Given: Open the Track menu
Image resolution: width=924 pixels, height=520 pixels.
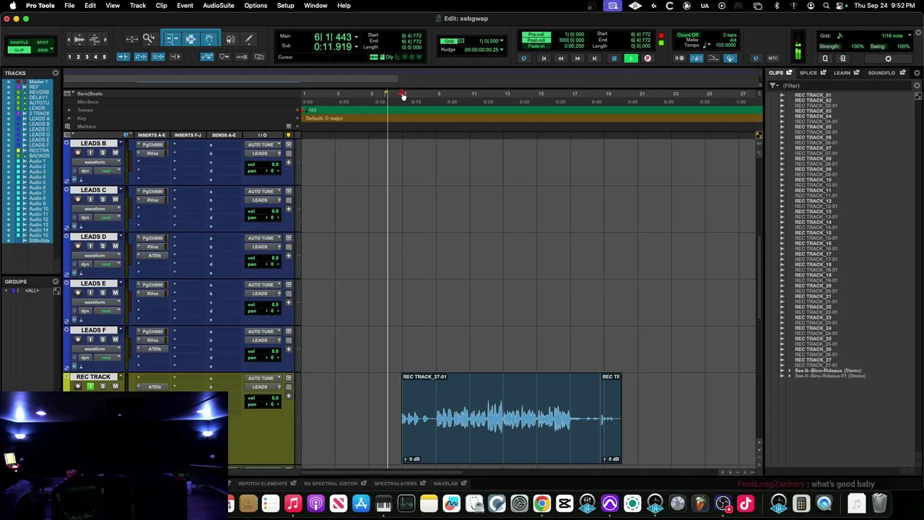Looking at the screenshot, I should pyautogui.click(x=137, y=6).
